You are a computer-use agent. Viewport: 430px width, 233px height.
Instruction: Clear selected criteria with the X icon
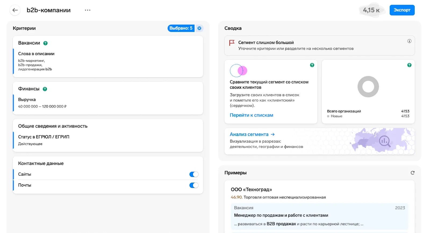point(199,28)
